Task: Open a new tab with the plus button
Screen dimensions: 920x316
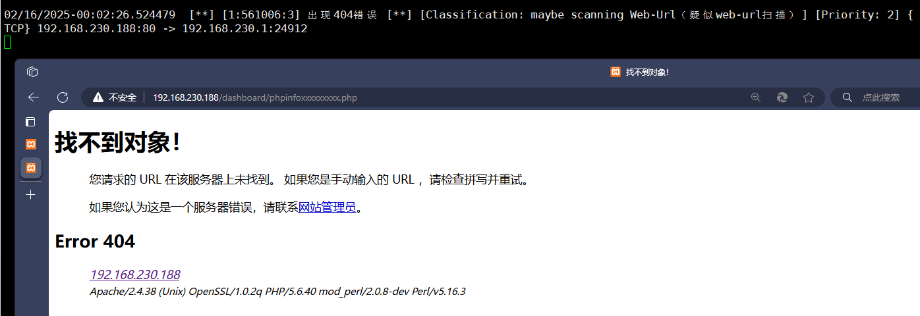Action: (x=30, y=195)
